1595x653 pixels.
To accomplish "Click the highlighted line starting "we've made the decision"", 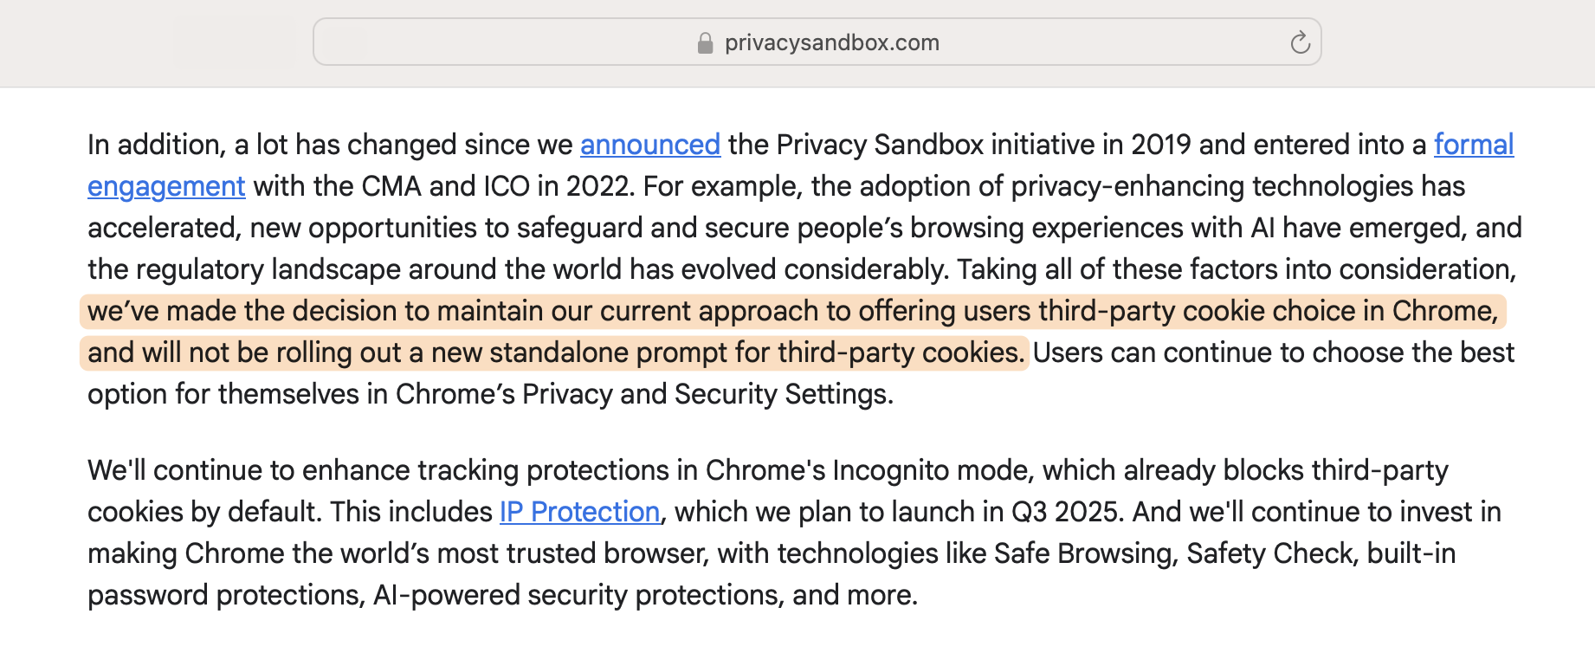I will click(x=792, y=311).
